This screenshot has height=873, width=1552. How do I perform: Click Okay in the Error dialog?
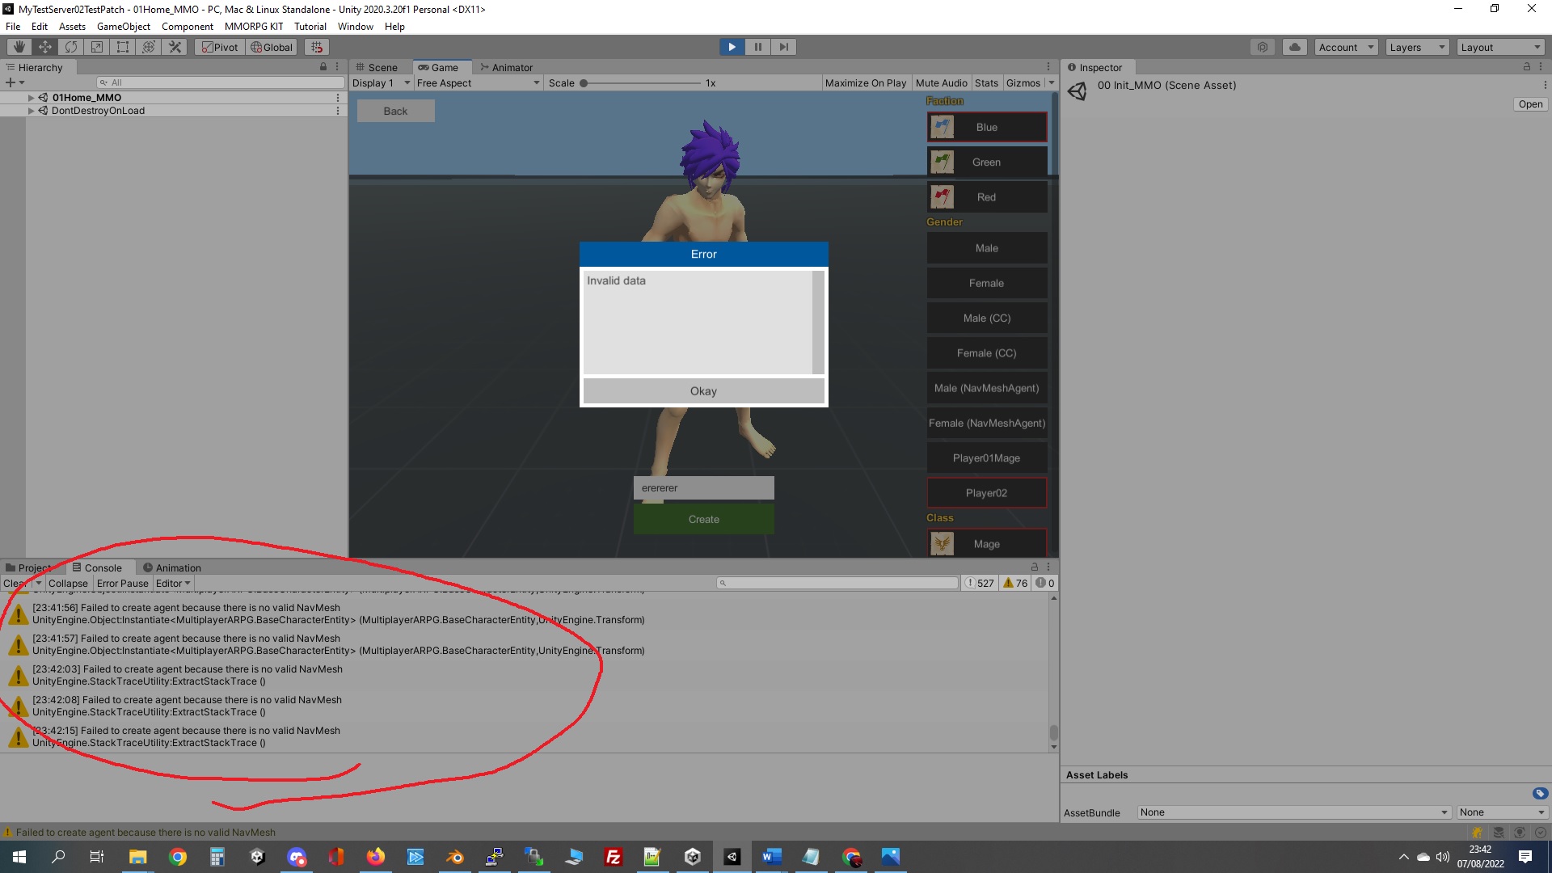tap(703, 391)
